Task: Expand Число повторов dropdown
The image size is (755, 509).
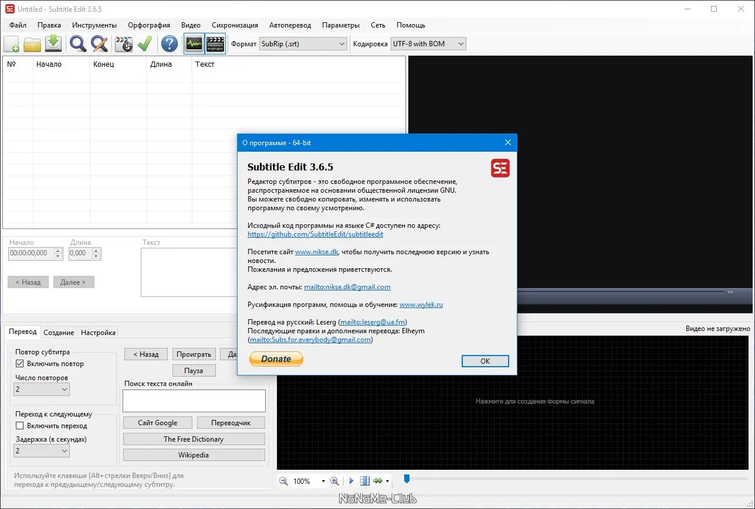Action: coord(42,390)
